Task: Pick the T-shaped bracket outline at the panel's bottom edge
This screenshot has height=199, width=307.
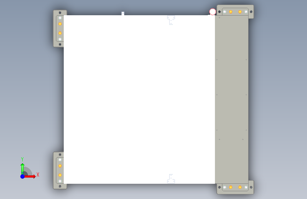Action: [171, 178]
